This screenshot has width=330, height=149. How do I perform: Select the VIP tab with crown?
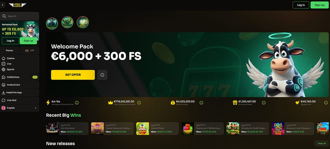[x=29, y=51]
